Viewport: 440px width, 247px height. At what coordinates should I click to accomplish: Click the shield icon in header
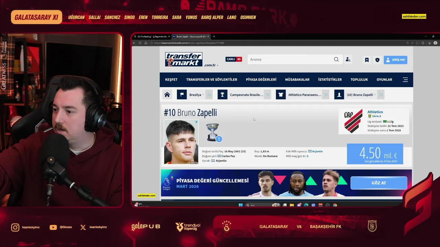[x=377, y=60]
